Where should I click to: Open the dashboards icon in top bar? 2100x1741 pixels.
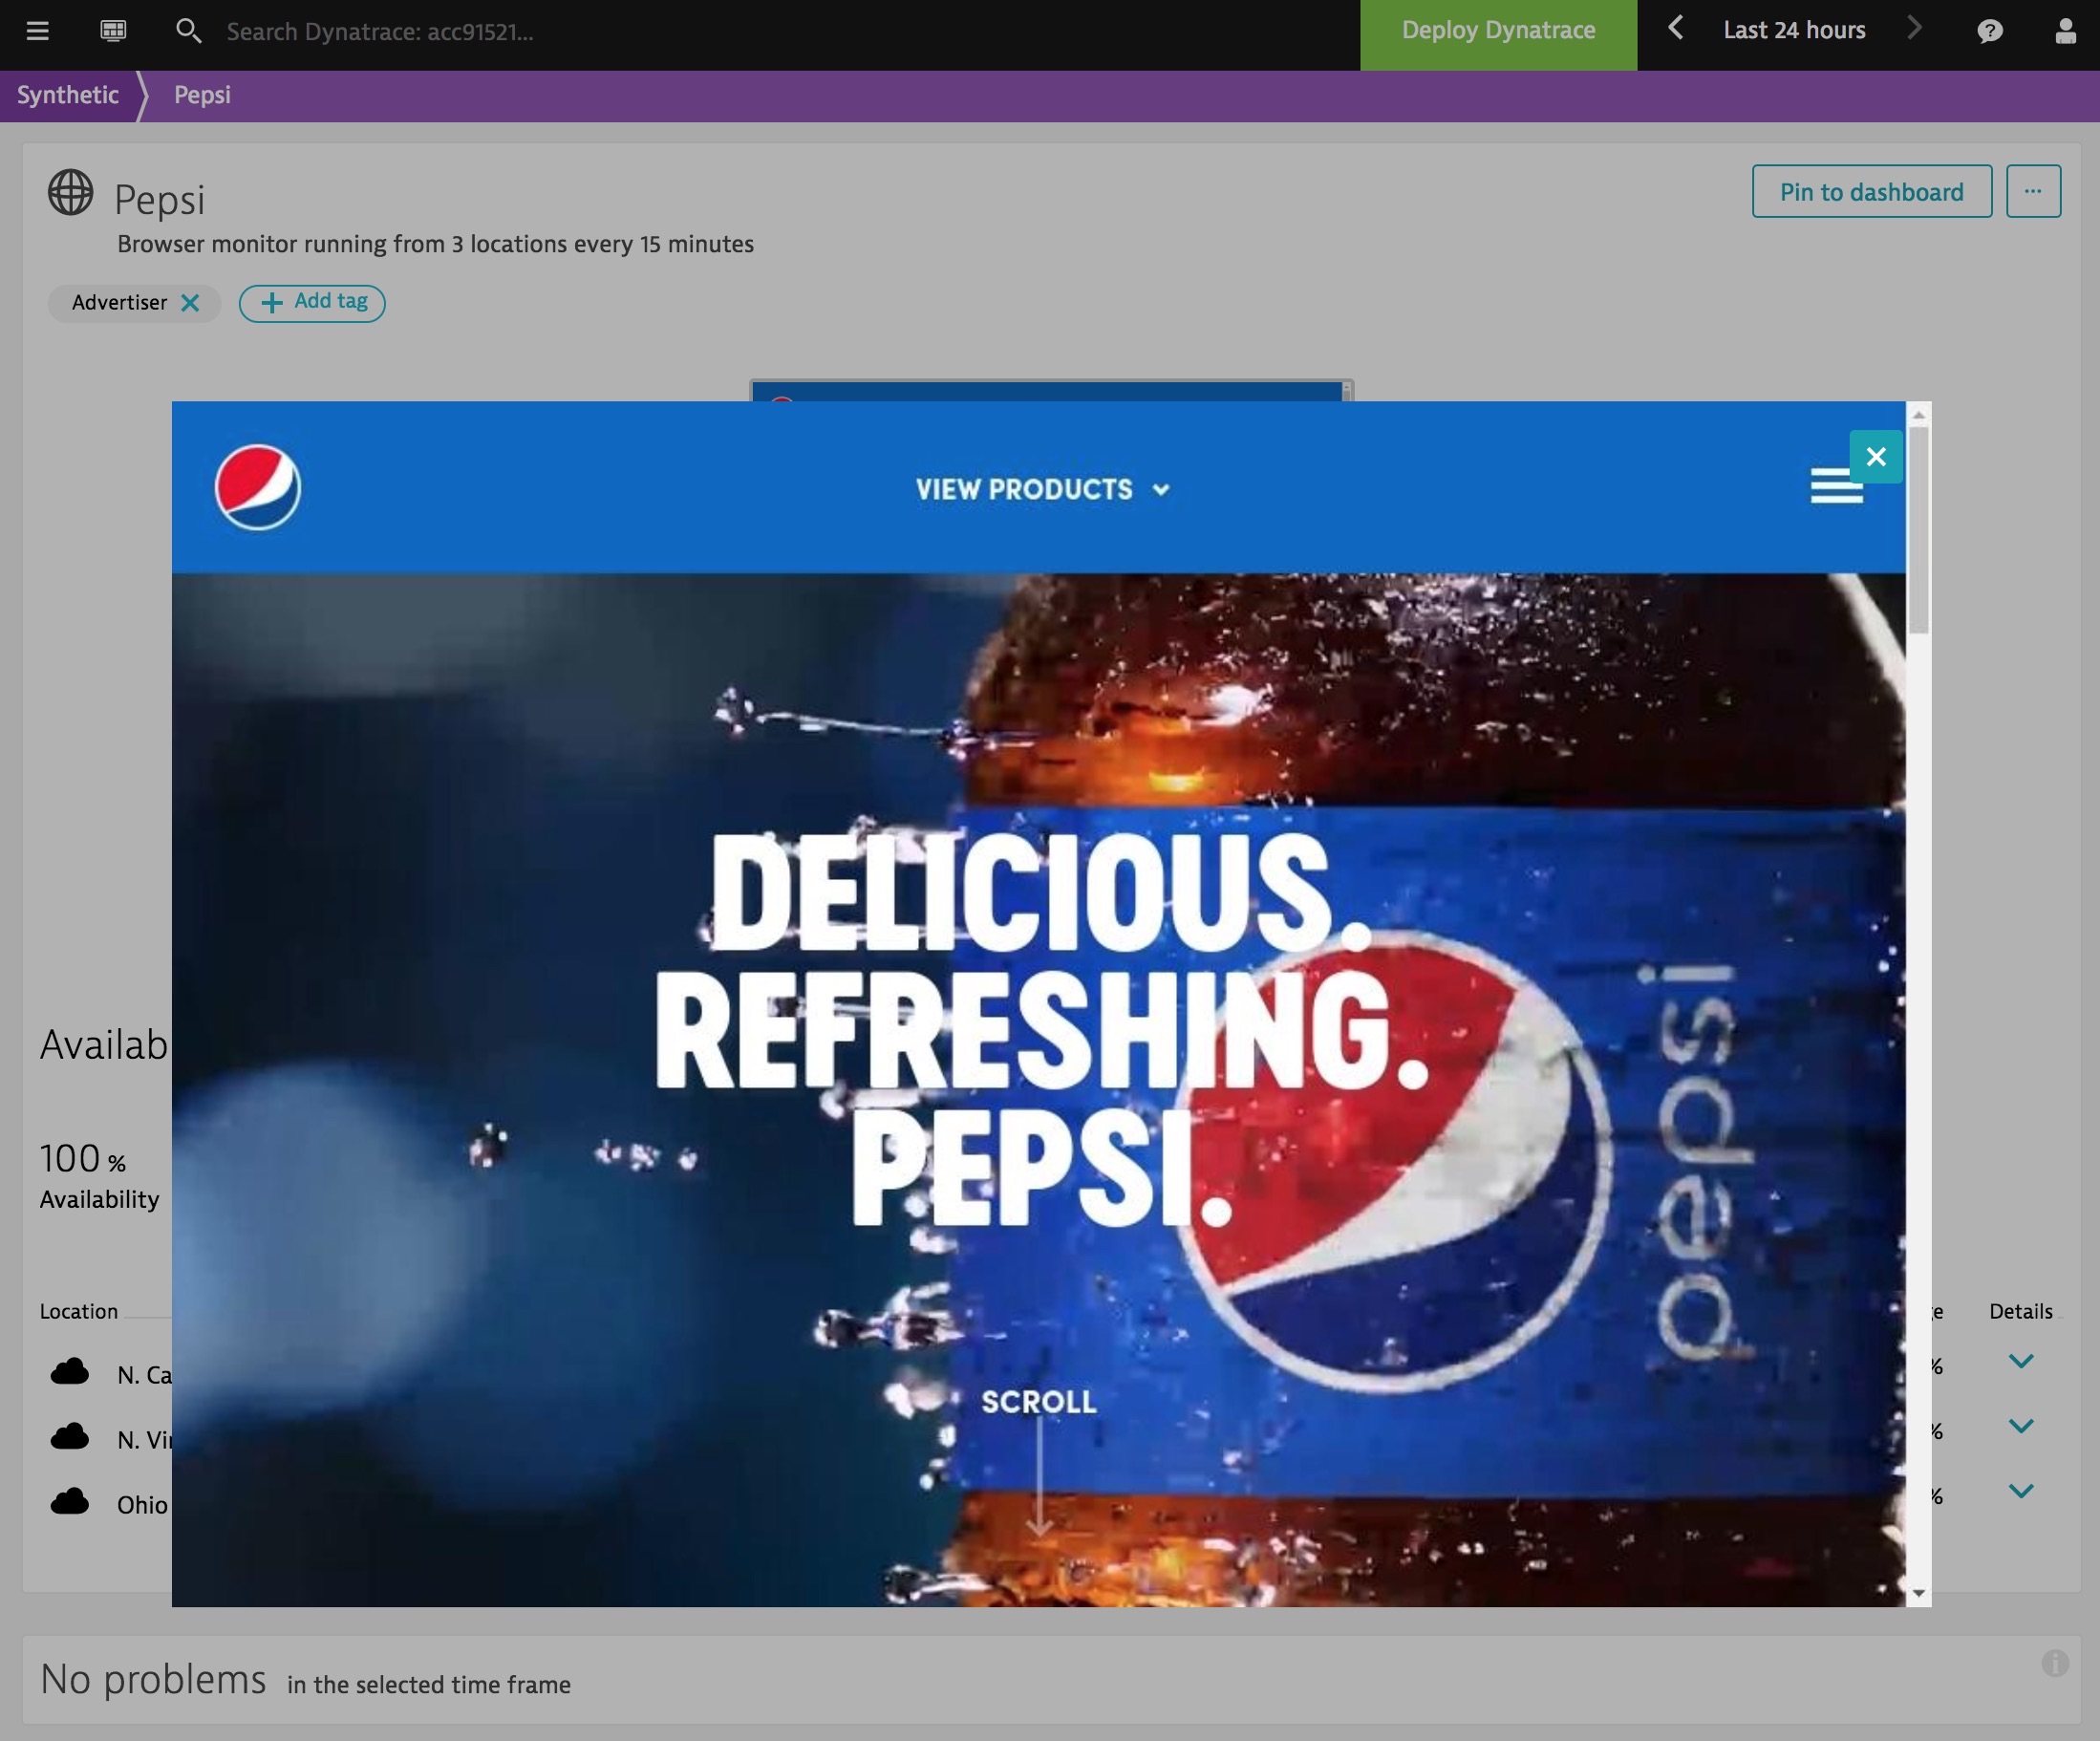113,31
